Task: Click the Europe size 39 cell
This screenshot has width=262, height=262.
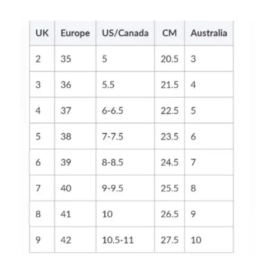Action: 75,162
